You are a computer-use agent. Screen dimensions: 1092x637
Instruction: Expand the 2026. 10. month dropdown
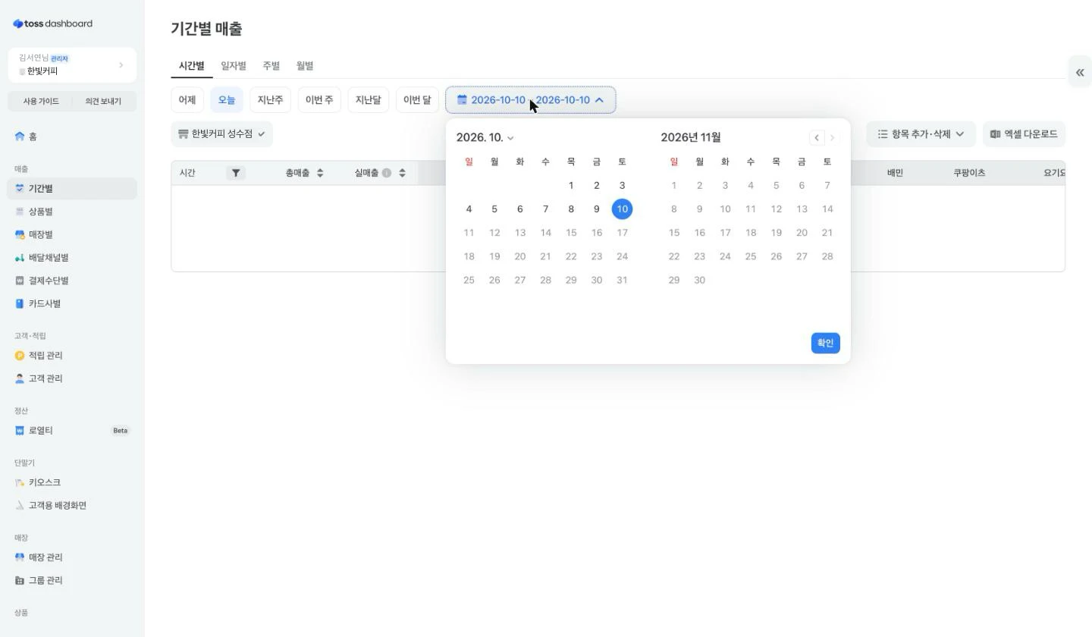coord(485,137)
